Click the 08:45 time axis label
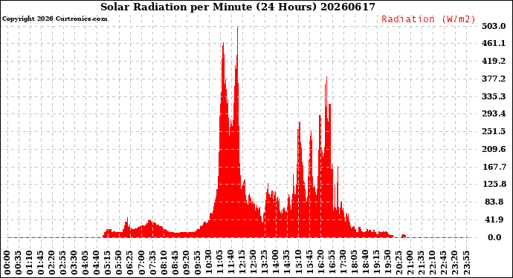The height and width of the screenshot is (278, 513). click(x=175, y=263)
